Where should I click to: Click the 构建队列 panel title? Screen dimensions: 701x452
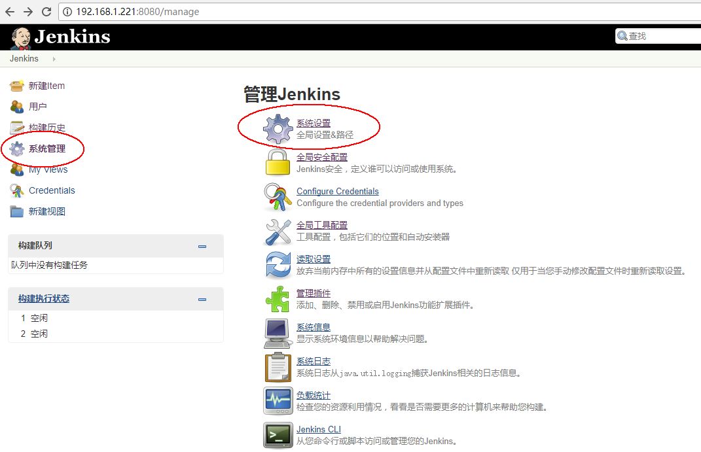pos(35,245)
